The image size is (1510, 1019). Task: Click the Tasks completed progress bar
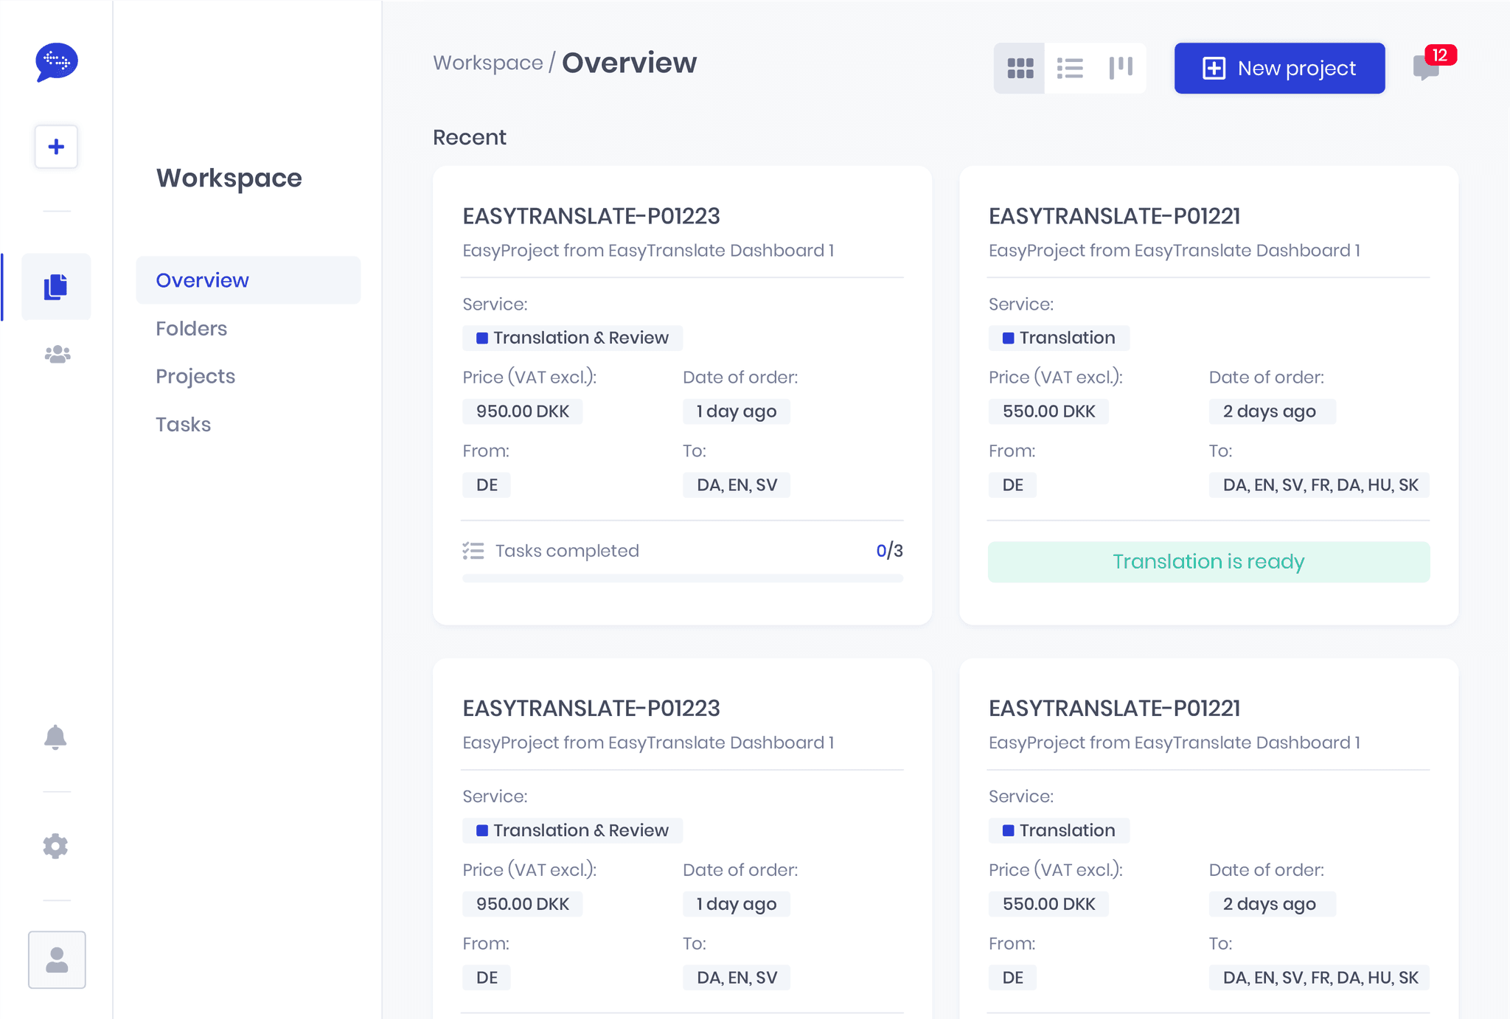click(x=682, y=578)
